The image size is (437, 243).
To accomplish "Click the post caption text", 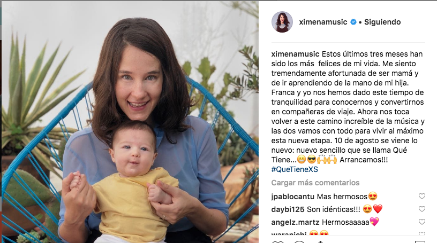I will (x=348, y=112).
